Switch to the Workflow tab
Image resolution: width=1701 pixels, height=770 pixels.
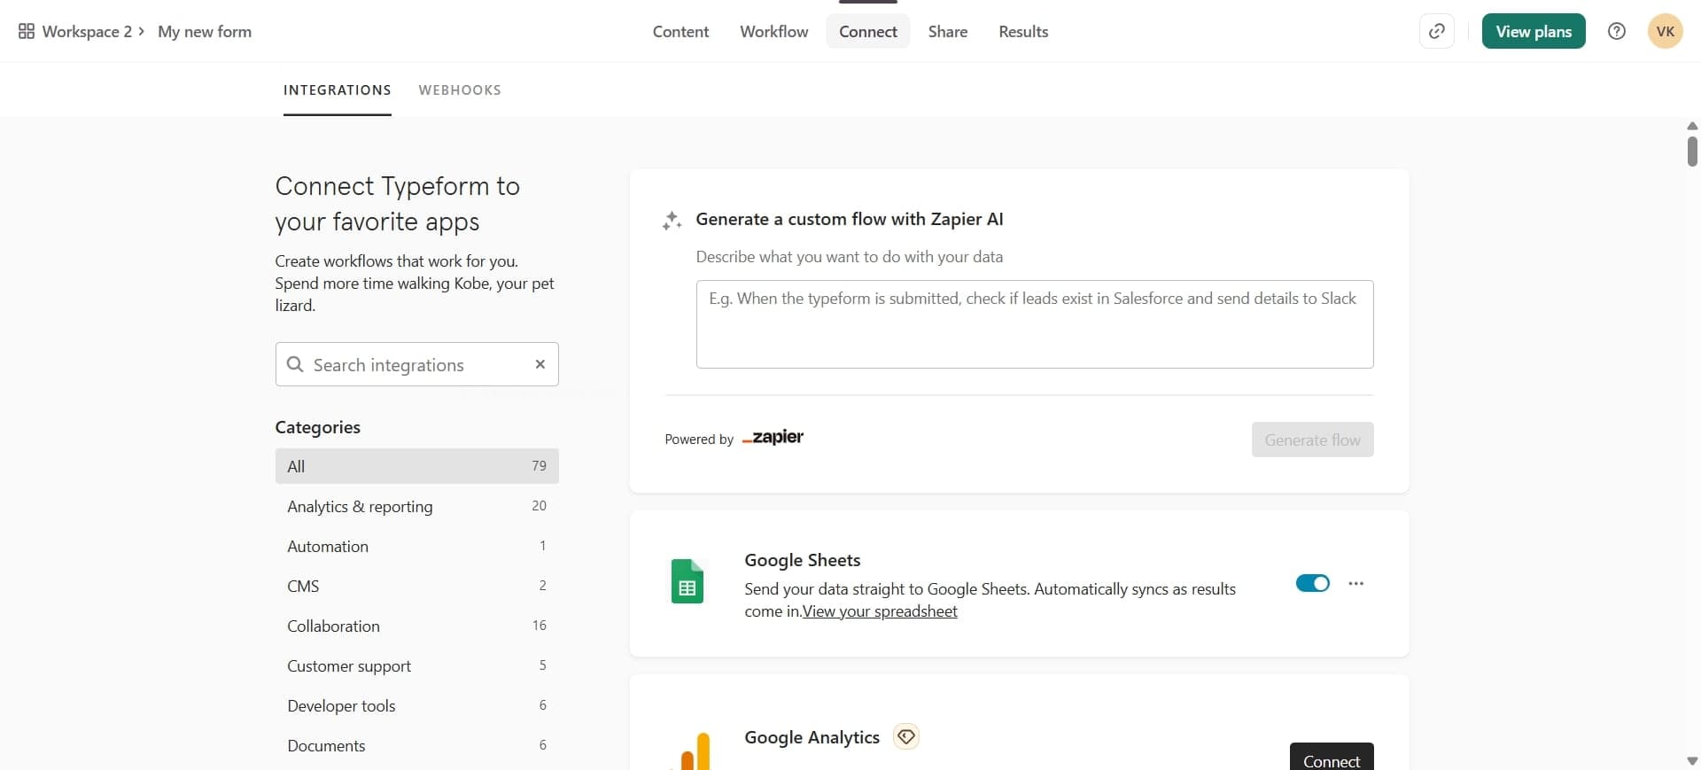click(x=774, y=31)
